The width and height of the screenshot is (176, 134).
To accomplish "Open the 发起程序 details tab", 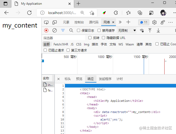I will (x=105, y=79).
